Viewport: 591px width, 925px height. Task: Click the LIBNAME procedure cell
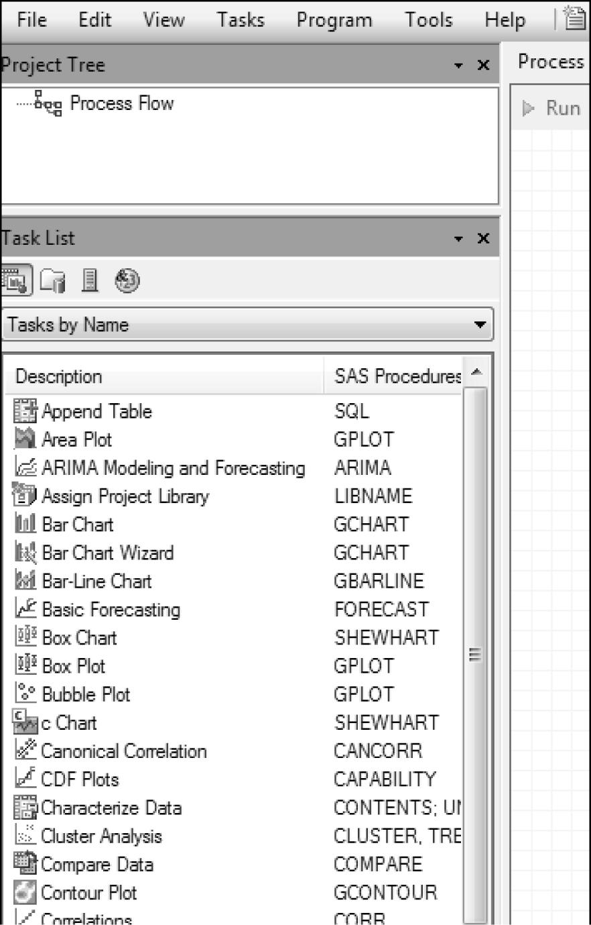tap(373, 496)
